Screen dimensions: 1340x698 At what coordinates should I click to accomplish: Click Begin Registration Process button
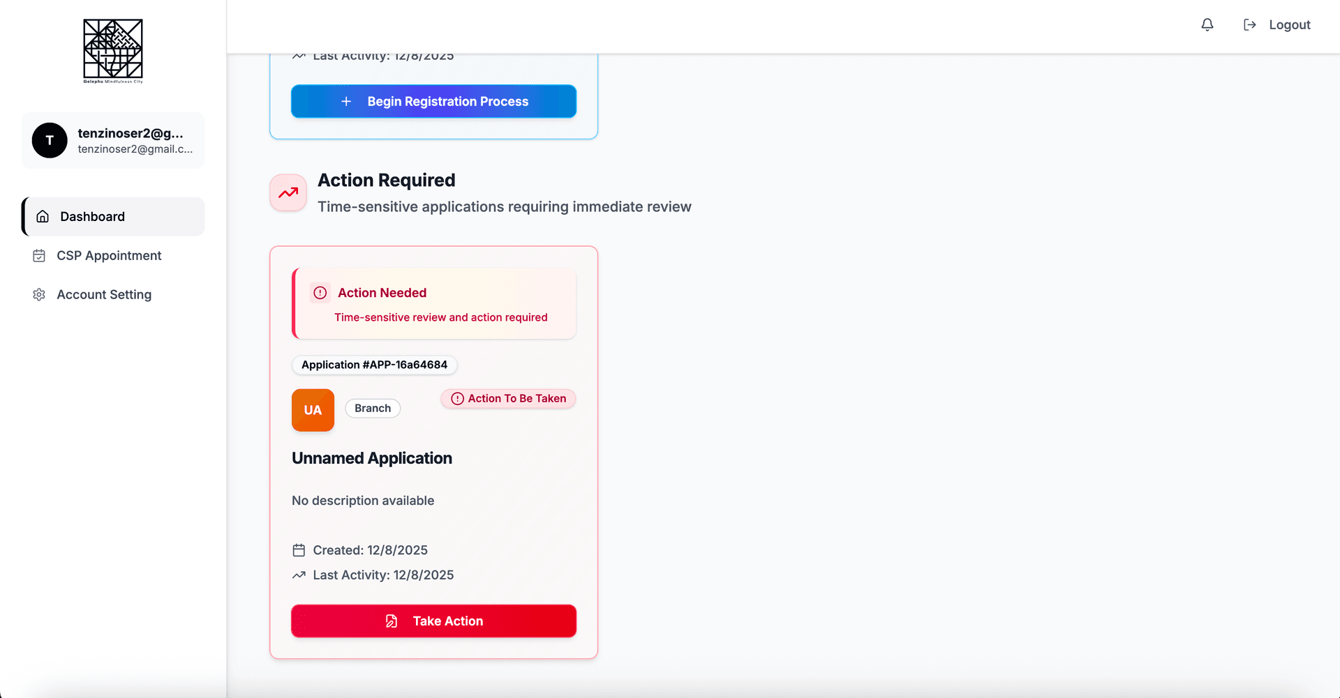tap(433, 102)
